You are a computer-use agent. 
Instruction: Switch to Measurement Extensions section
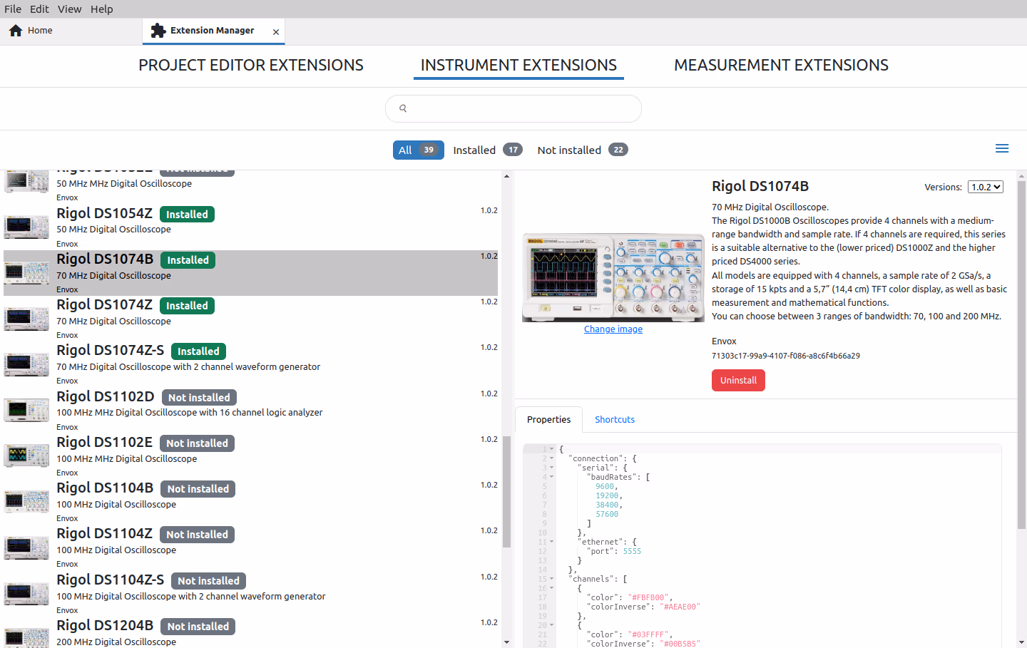(x=781, y=65)
